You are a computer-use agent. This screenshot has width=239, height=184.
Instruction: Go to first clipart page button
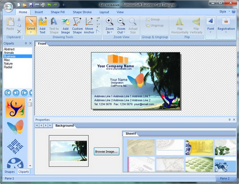8,93
